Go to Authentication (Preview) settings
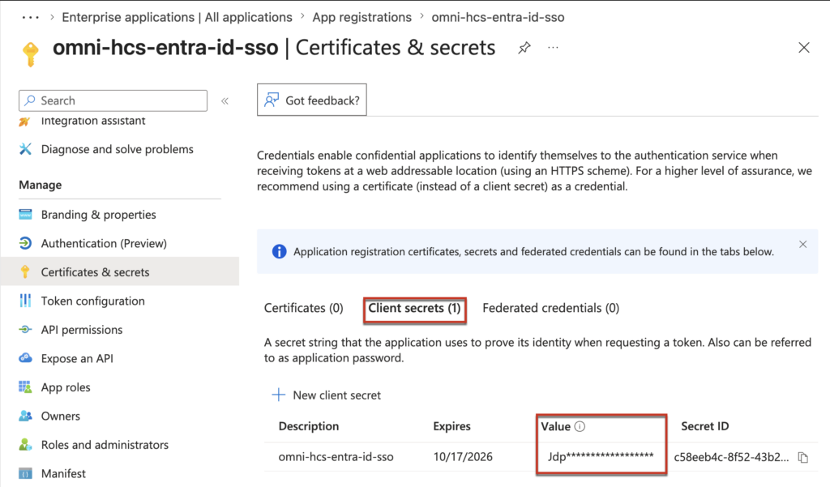 pyautogui.click(x=104, y=243)
